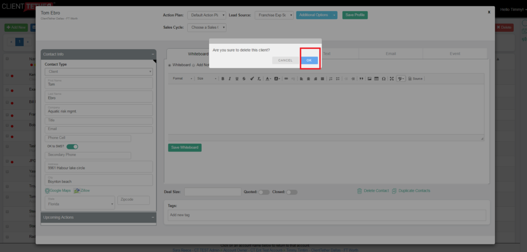Screen dimensions: 527x252
Task: Apply strikethrough in whiteboard editor
Action: pos(244,79)
